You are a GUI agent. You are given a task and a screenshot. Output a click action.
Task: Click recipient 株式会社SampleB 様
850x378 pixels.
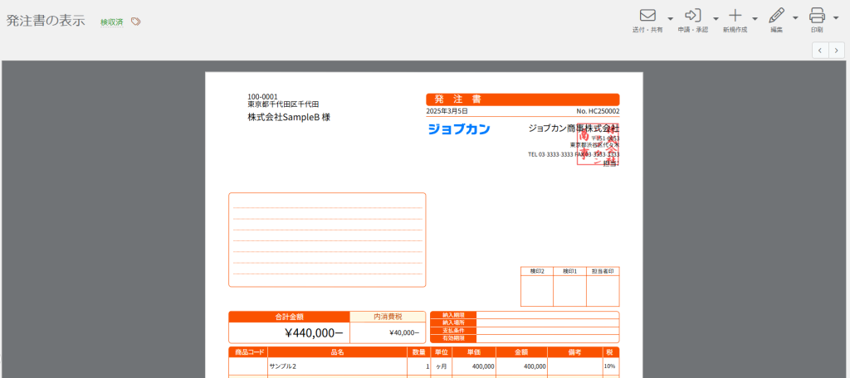coord(289,117)
